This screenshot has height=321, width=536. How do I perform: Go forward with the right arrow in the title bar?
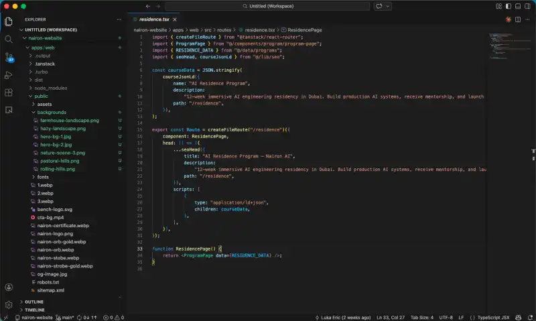click(x=158, y=6)
